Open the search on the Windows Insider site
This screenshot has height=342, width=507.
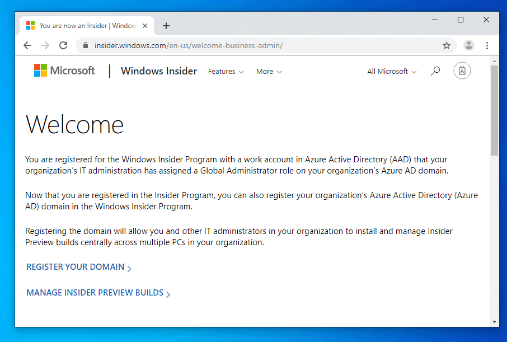(435, 71)
